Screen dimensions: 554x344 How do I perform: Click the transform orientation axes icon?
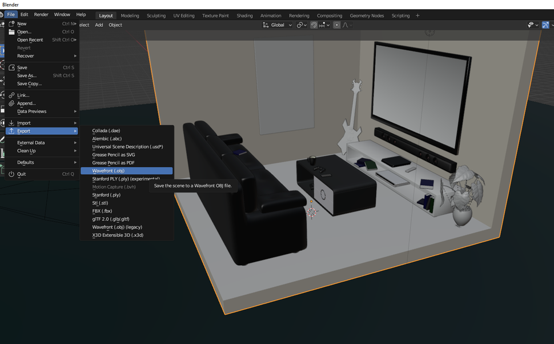pos(264,25)
